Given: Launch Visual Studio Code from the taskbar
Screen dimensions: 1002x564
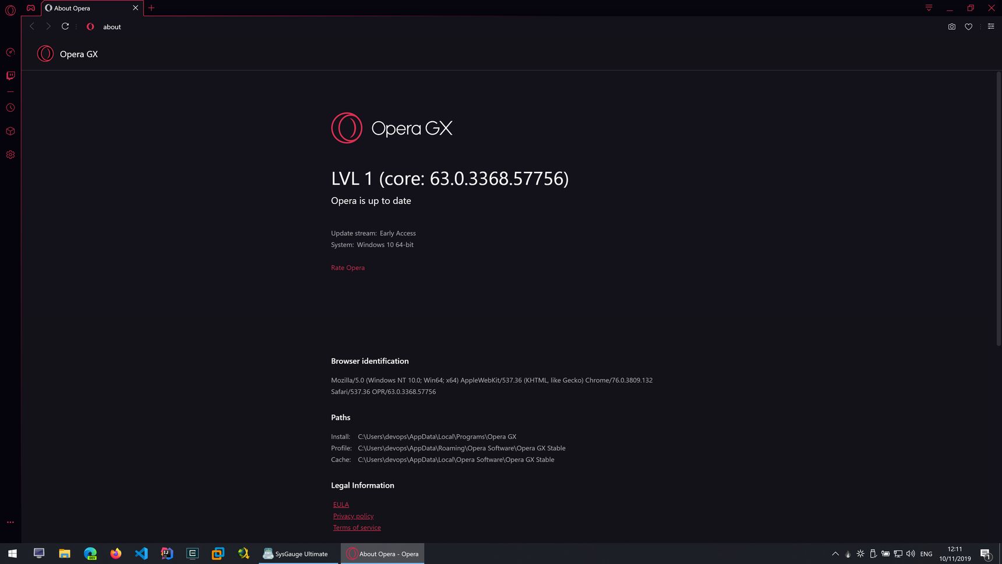Looking at the screenshot, I should click(142, 554).
